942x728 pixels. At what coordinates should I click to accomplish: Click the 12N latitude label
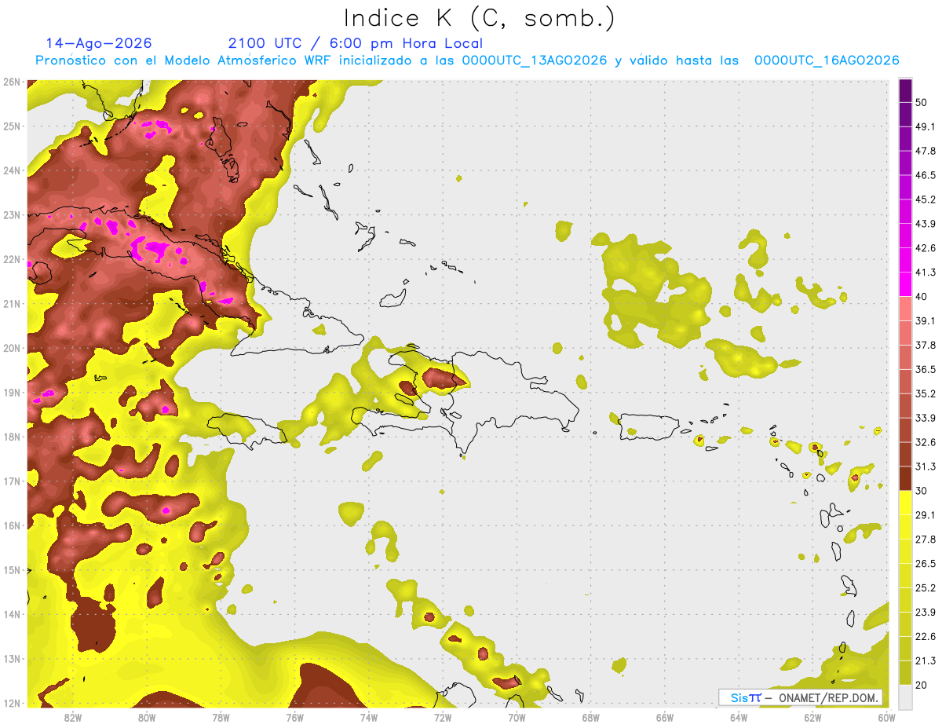pyautogui.click(x=12, y=703)
